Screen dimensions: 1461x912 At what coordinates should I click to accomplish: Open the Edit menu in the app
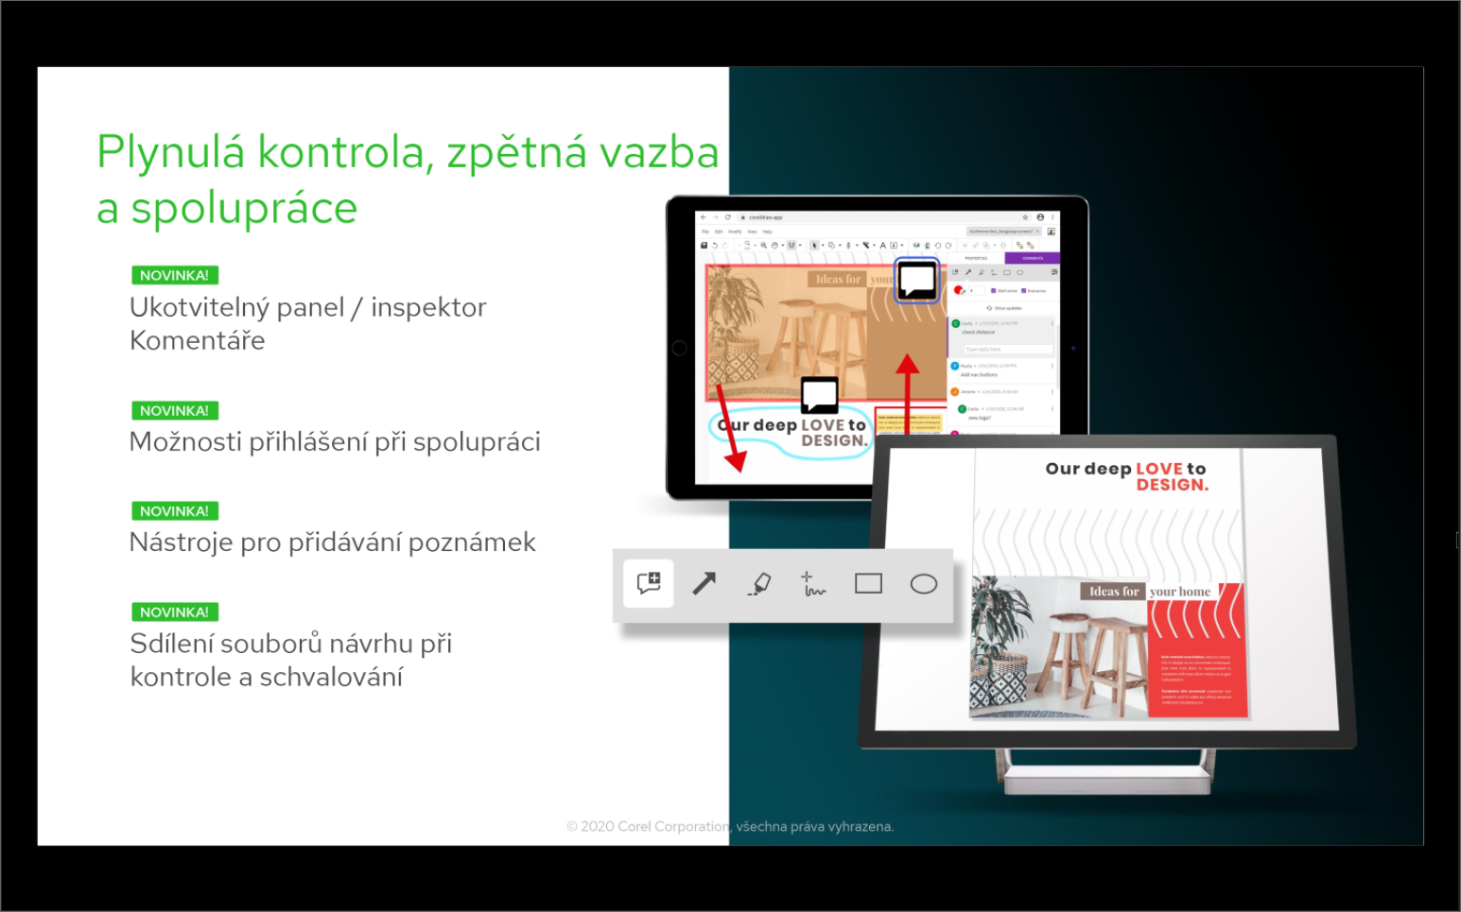[719, 232]
